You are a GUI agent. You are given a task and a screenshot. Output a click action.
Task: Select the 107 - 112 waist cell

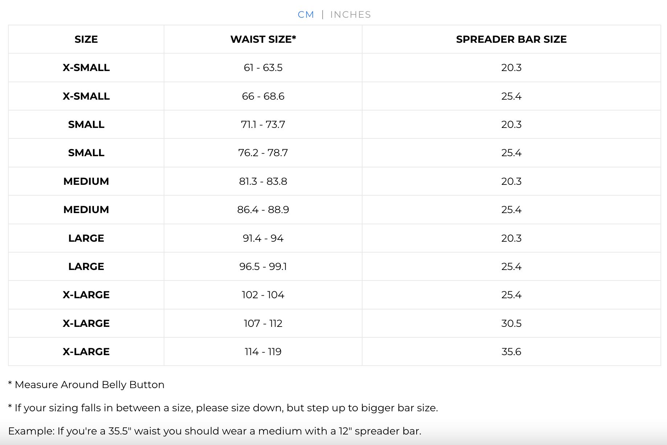pos(263,323)
